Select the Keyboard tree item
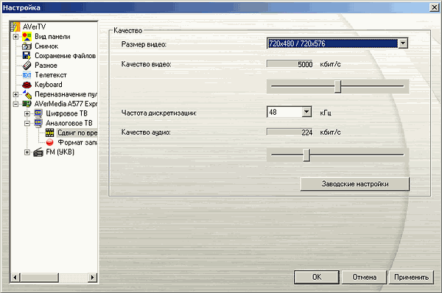Screen dimensions: 442x293 click(x=49, y=85)
